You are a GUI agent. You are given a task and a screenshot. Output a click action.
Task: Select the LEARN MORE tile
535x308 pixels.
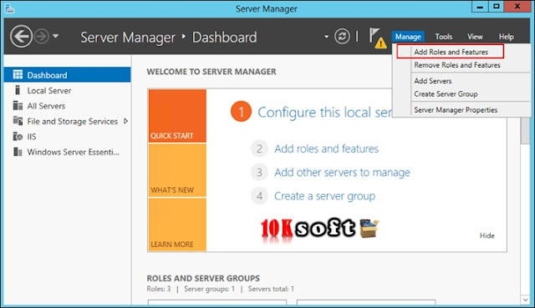pyautogui.click(x=177, y=225)
